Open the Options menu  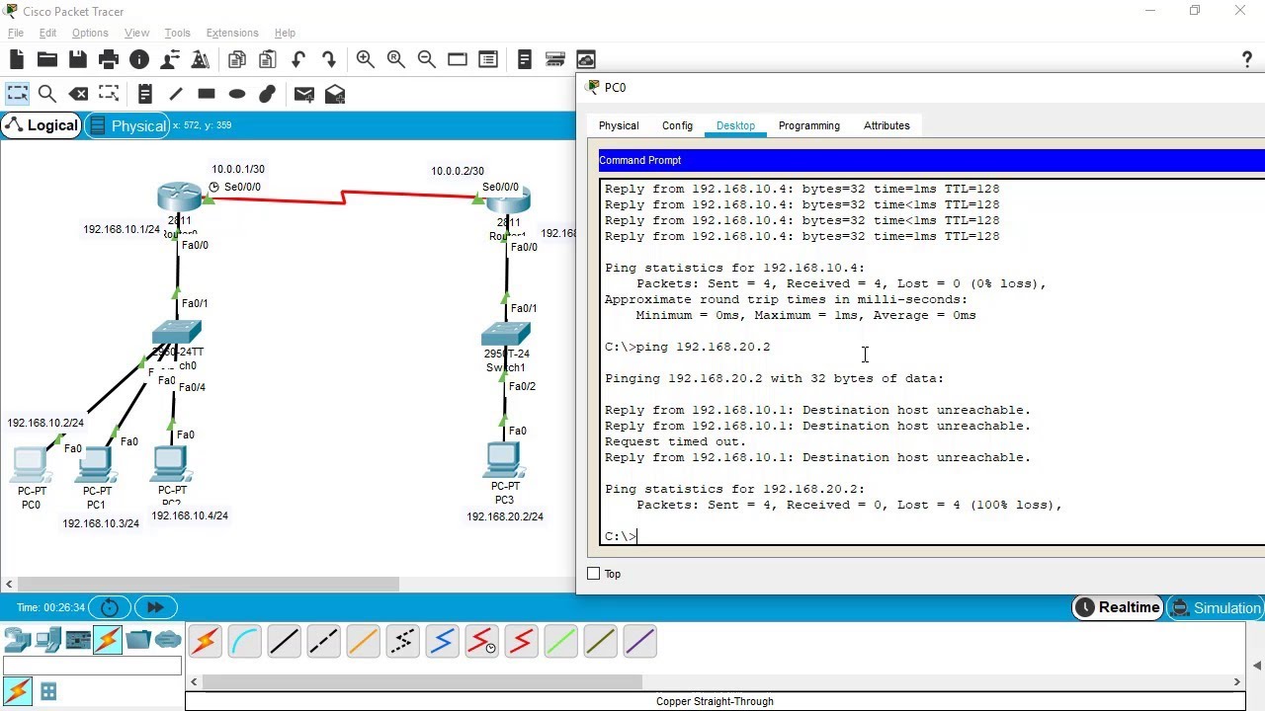[x=89, y=33]
